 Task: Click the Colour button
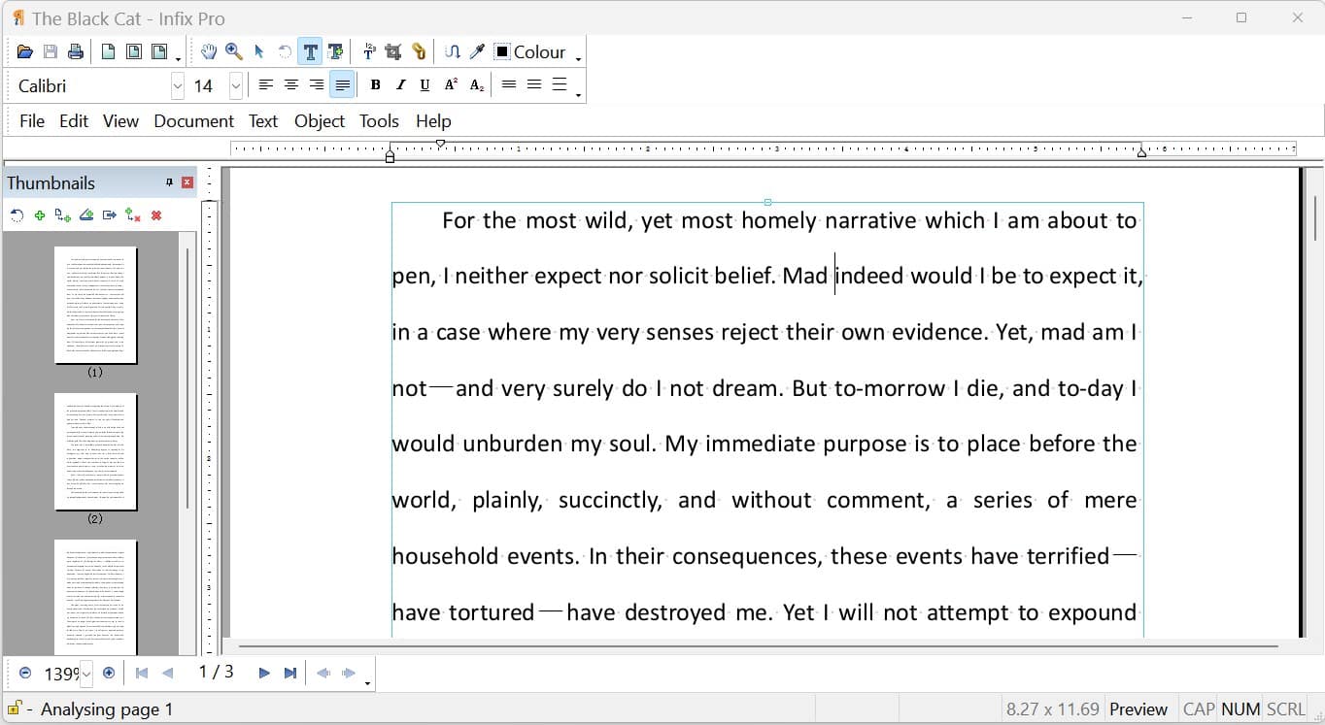click(530, 52)
